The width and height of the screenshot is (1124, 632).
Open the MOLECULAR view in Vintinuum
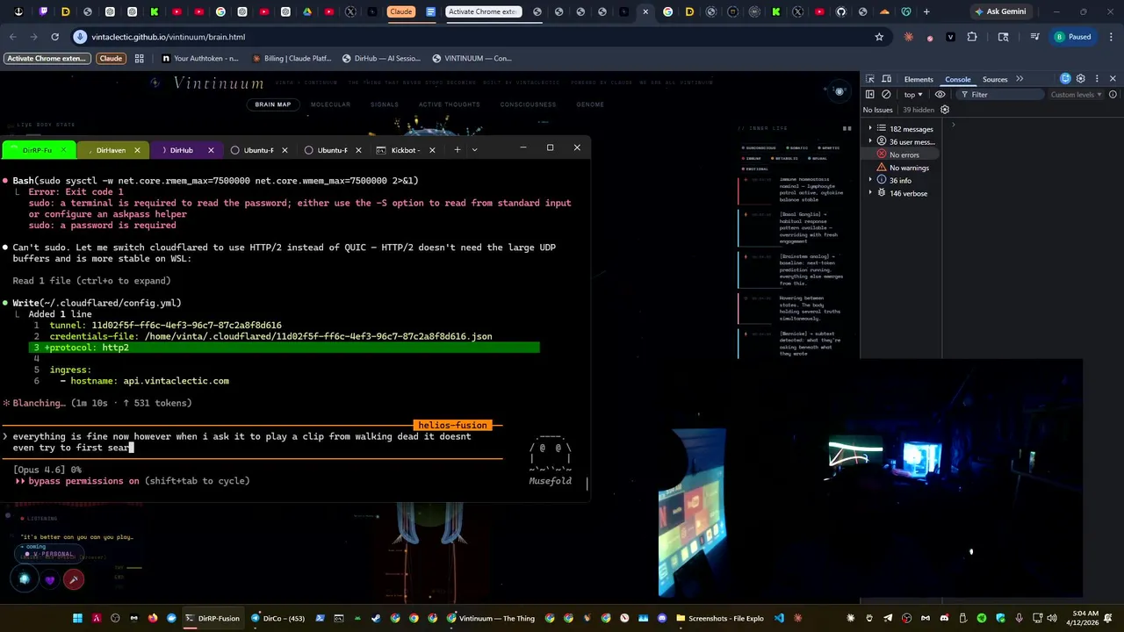[330, 104]
